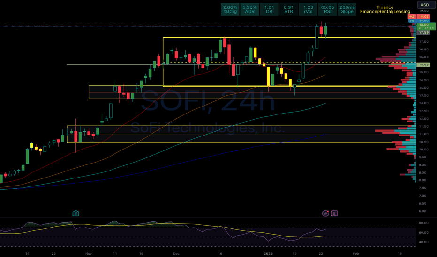This screenshot has height=257, width=437.
Task: Click the Feb date label on time axis
Action: (x=355, y=254)
